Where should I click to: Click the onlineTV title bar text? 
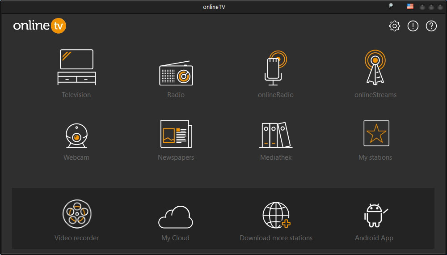[223, 7]
